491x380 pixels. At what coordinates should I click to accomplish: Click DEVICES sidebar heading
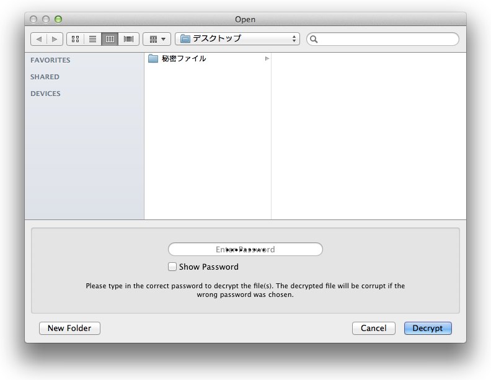(x=45, y=94)
